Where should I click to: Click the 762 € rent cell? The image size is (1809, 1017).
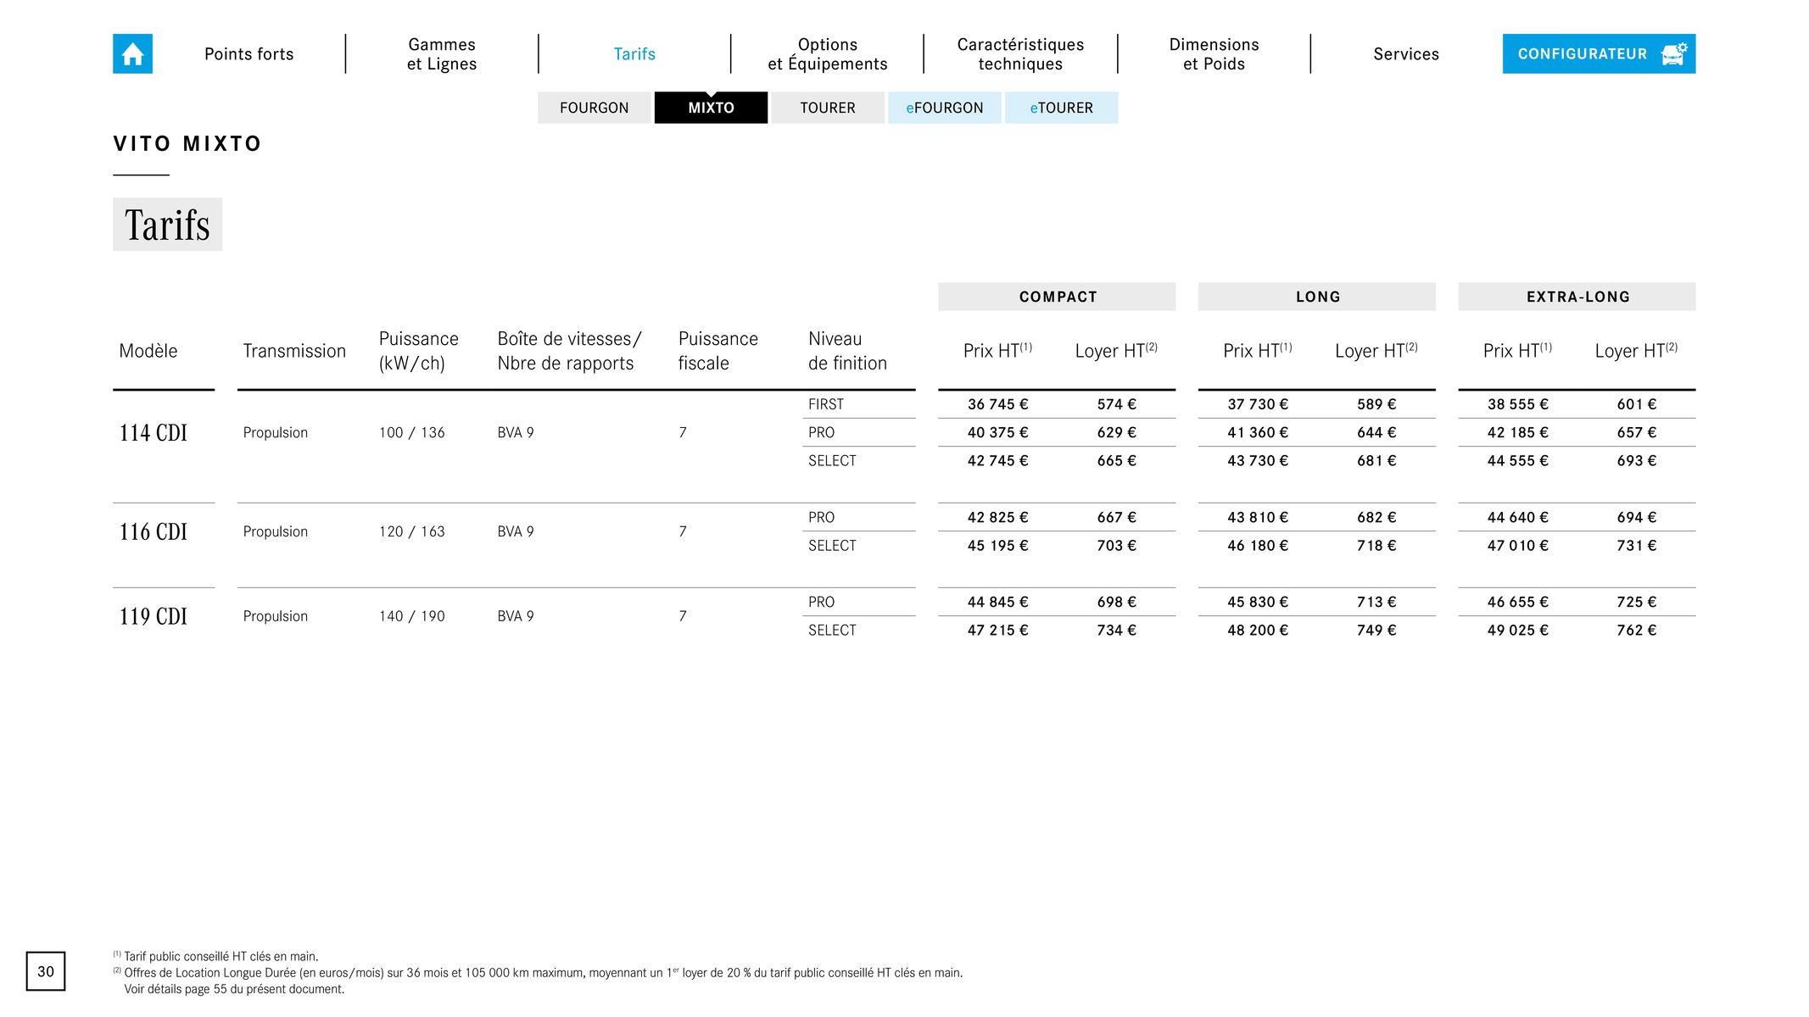point(1636,630)
